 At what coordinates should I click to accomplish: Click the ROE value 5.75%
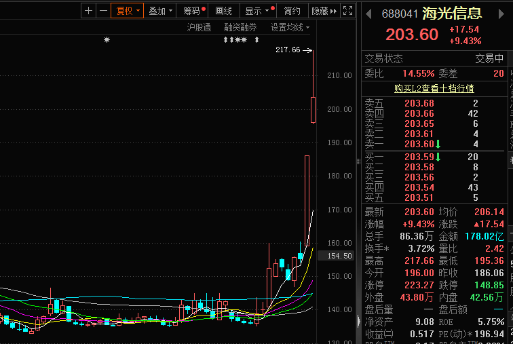coord(491,322)
